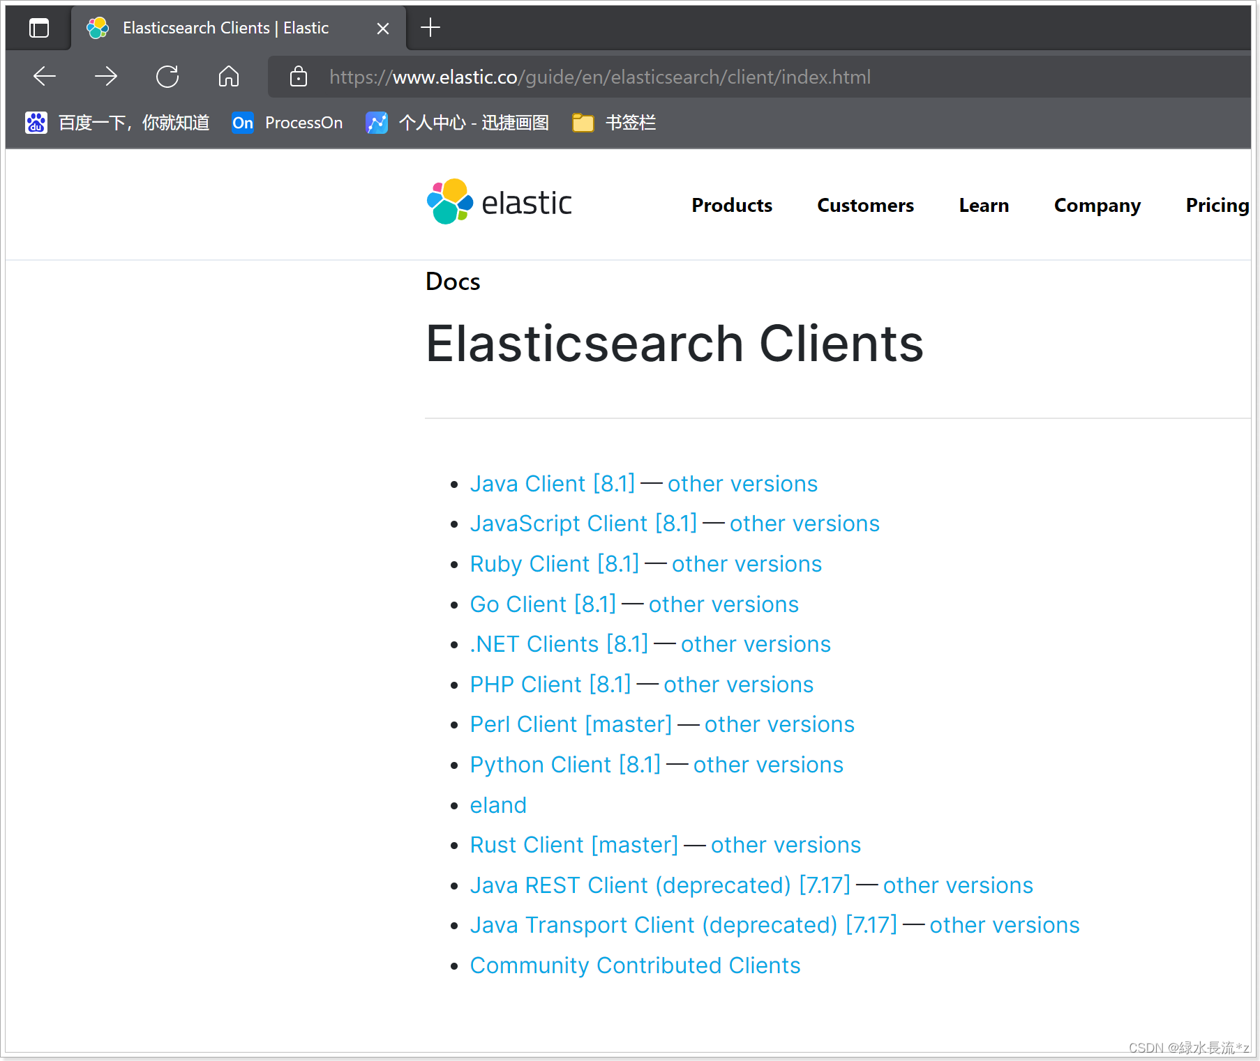Viewport: 1260px width, 1061px height.
Task: Go to browser home page icon
Action: [229, 76]
